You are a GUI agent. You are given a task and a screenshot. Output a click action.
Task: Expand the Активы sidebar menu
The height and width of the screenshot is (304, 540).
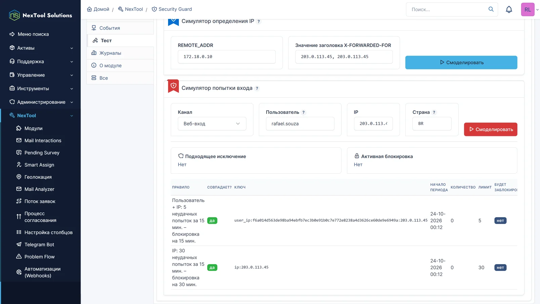click(40, 48)
